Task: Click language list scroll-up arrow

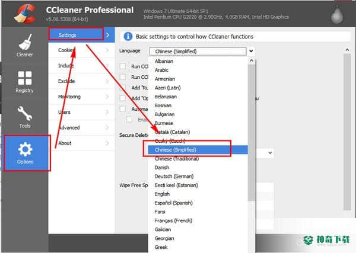Action: [x=252, y=60]
